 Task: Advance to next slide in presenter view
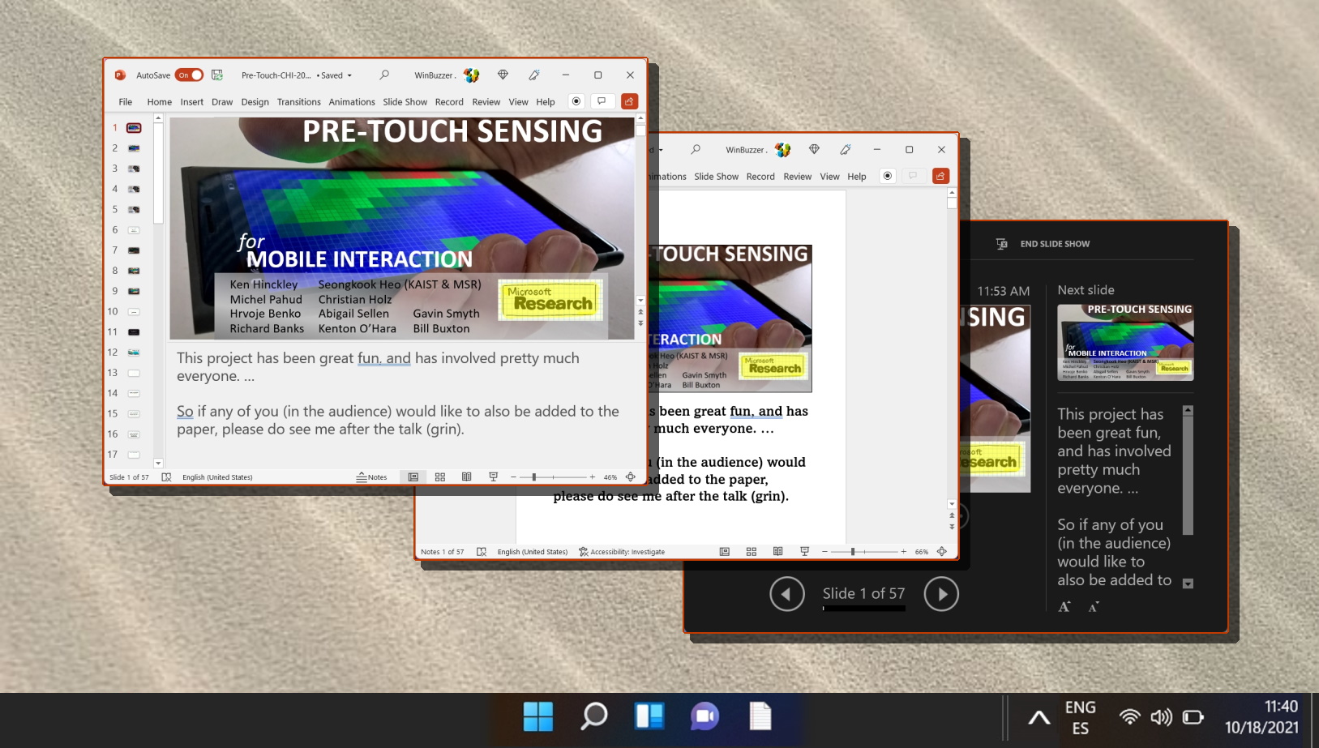tap(941, 594)
